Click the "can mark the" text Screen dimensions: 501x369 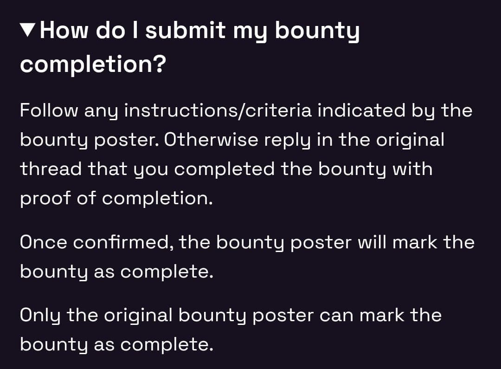pyautogui.click(x=380, y=315)
